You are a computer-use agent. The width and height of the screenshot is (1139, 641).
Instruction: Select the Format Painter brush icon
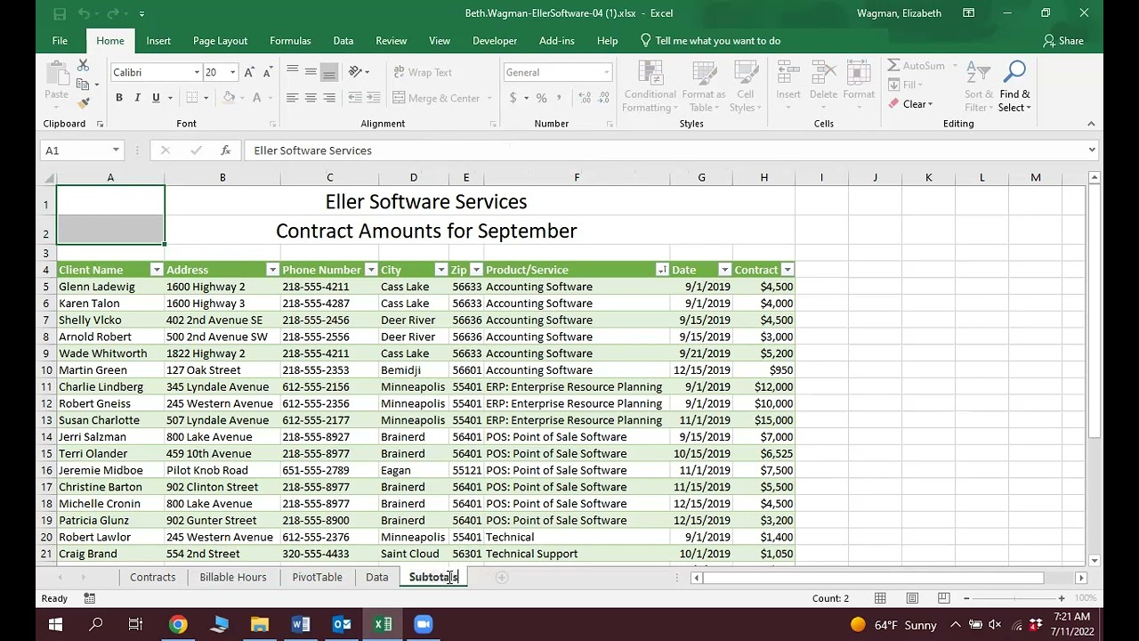pos(83,103)
